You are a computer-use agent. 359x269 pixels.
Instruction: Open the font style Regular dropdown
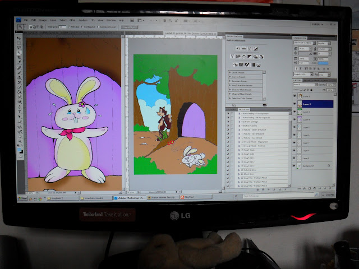tap(324, 43)
